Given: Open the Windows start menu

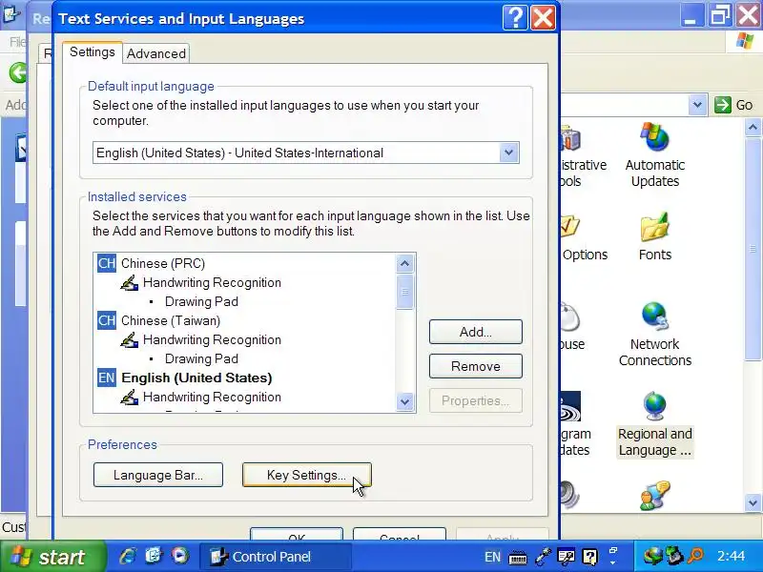Looking at the screenshot, I should (x=52, y=557).
